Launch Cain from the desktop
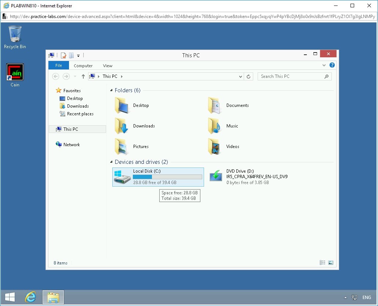378x306 pixels. click(x=15, y=72)
